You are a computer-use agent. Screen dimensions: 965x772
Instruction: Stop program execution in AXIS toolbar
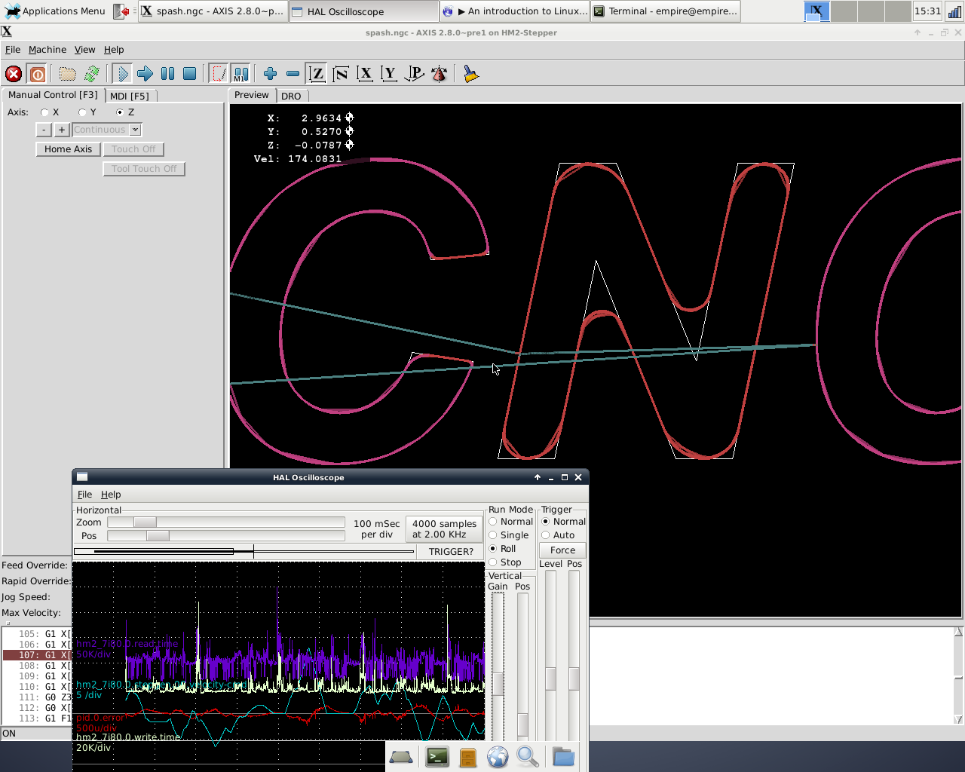click(190, 74)
